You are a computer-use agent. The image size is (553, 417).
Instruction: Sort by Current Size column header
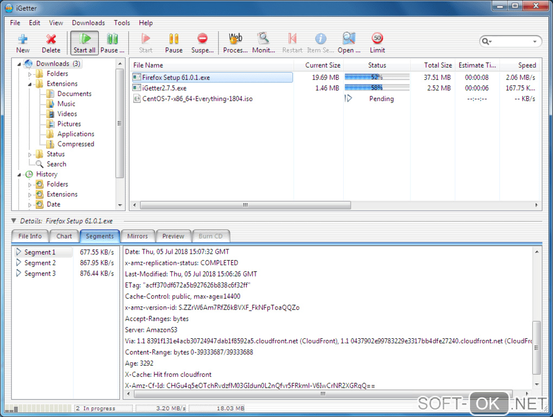pos(319,65)
